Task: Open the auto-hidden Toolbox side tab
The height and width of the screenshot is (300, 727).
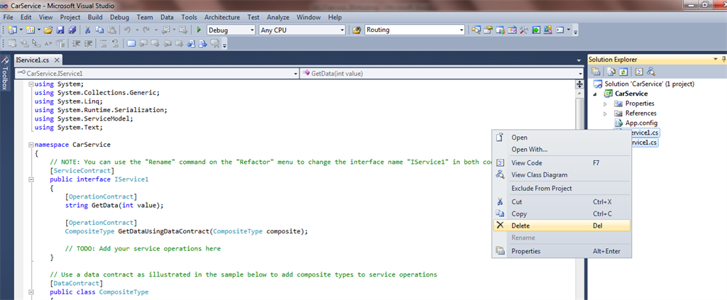Action: [x=5, y=73]
